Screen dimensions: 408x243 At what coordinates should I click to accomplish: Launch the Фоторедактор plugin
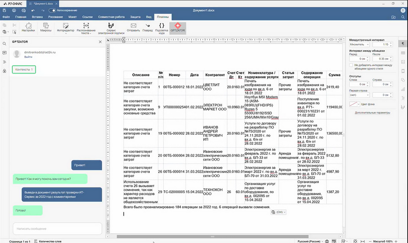tap(66, 29)
